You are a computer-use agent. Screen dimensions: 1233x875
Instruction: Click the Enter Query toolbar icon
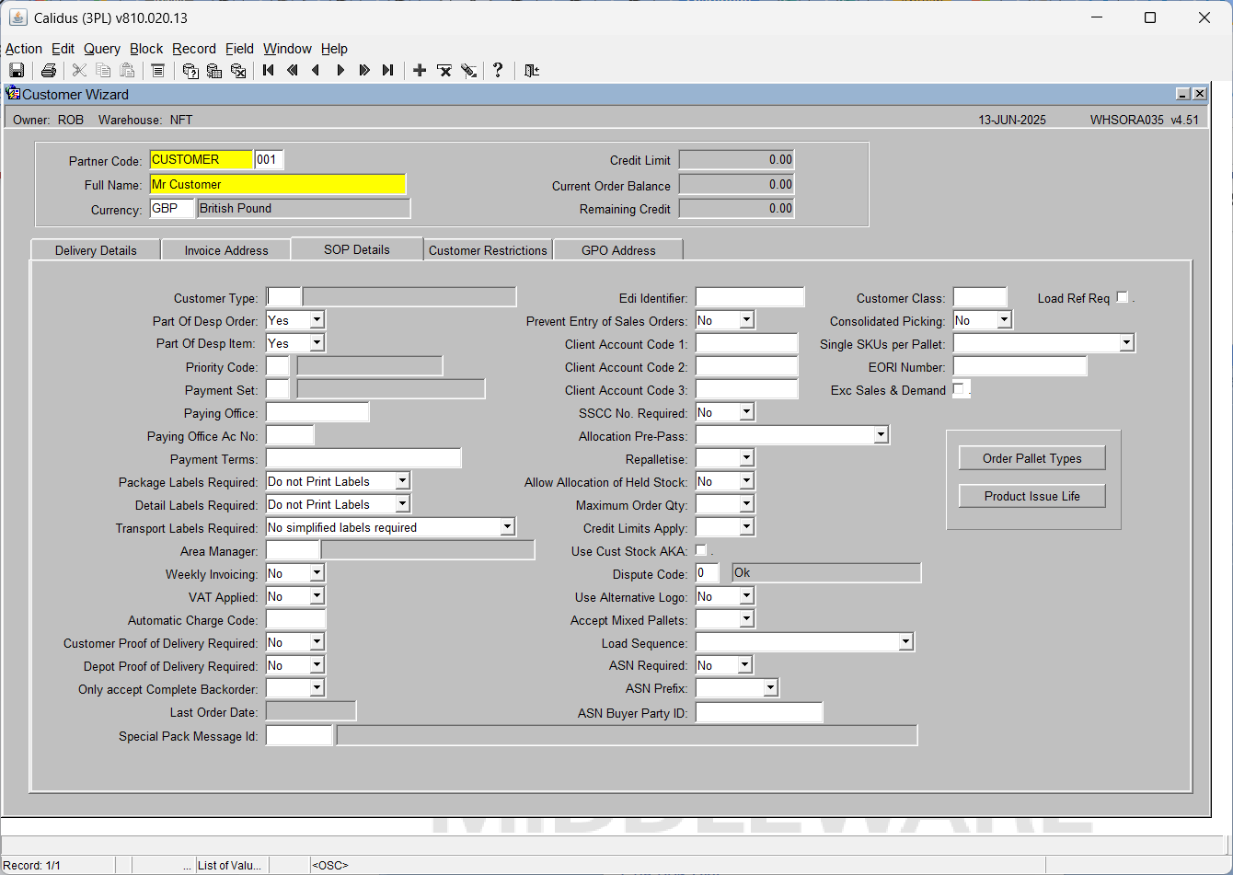point(190,71)
